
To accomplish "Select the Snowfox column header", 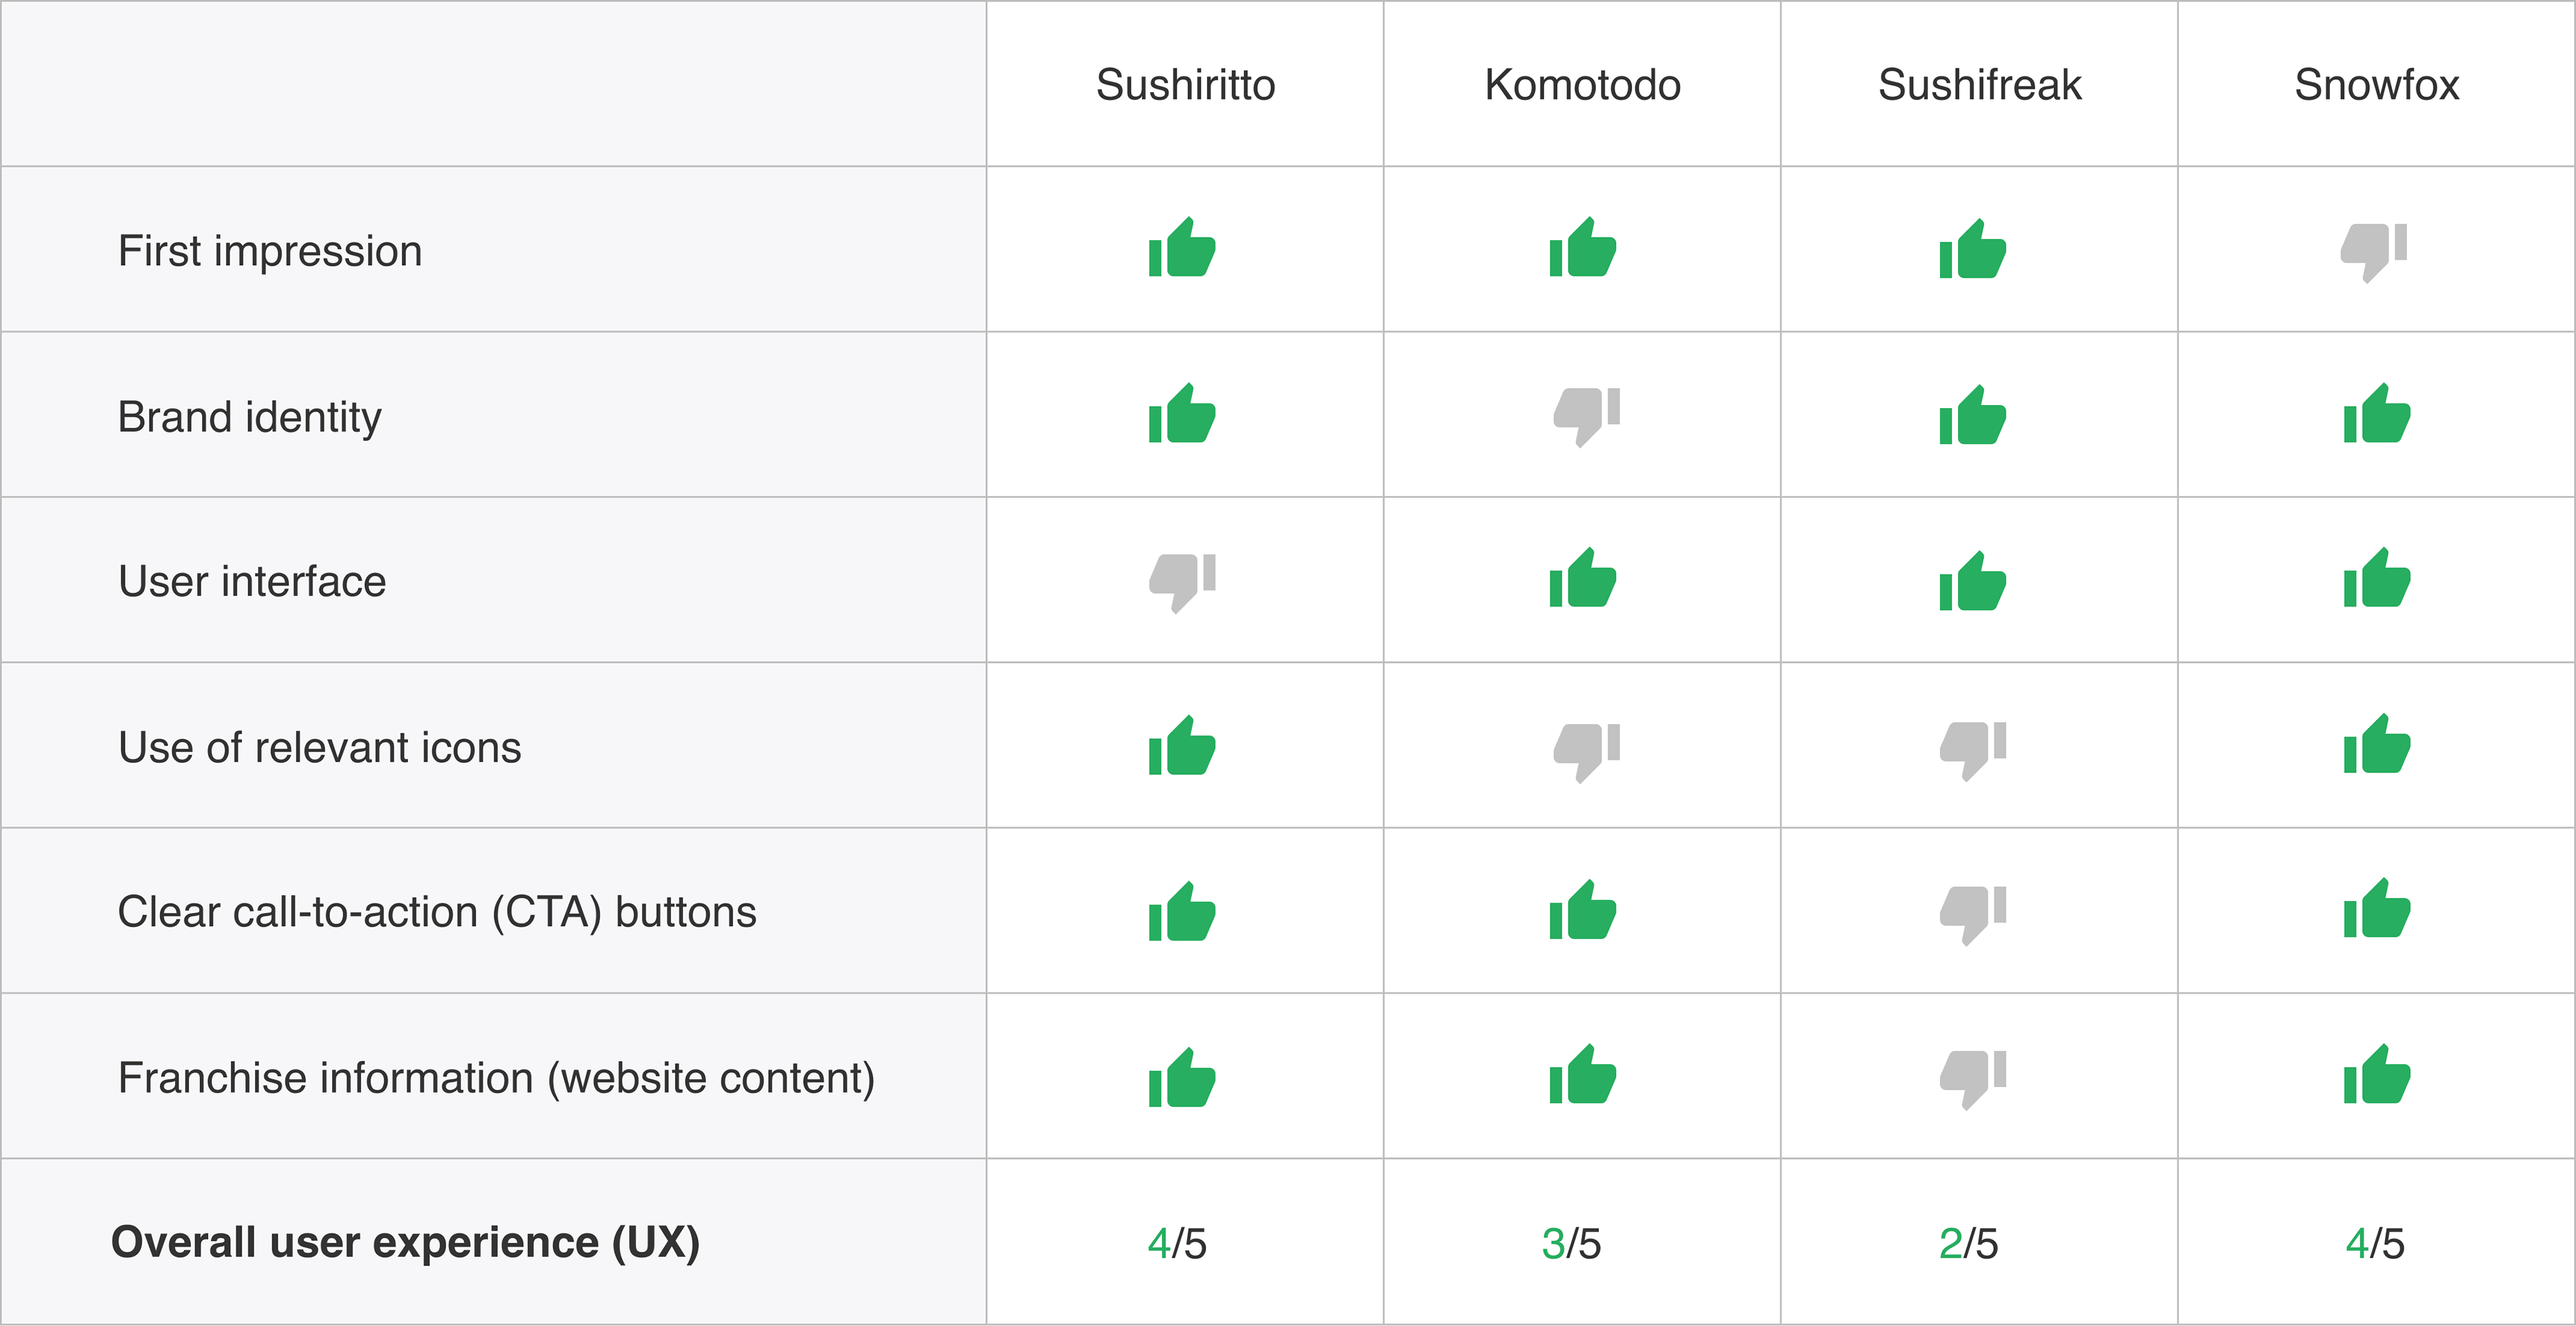I will click(x=2376, y=85).
